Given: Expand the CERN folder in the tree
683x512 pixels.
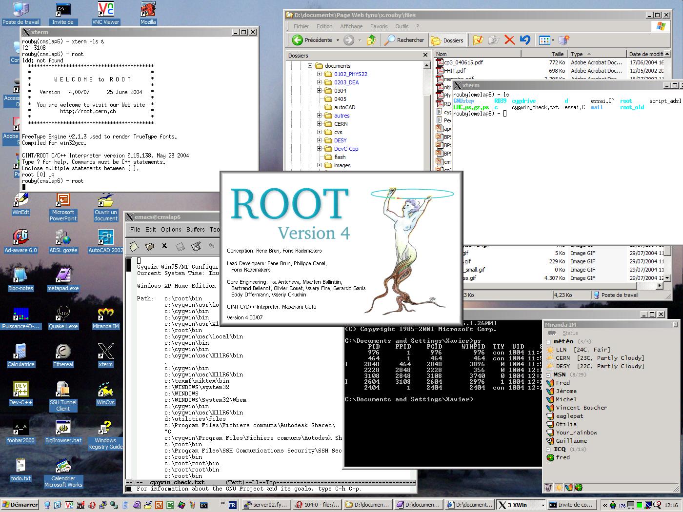Looking at the screenshot, I should [318, 124].
